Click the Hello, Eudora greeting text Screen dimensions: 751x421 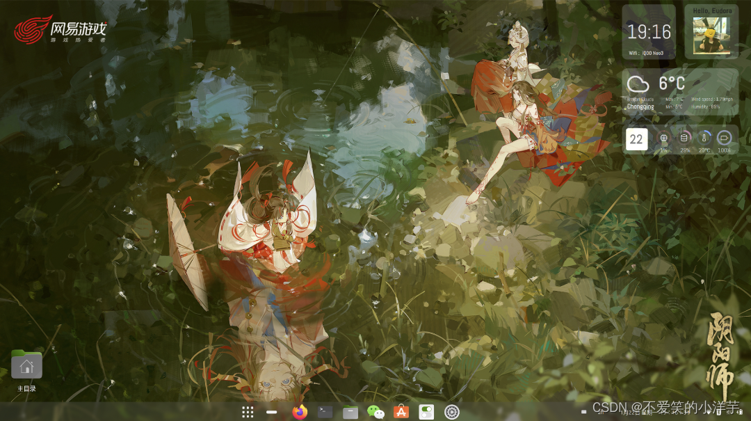click(712, 10)
